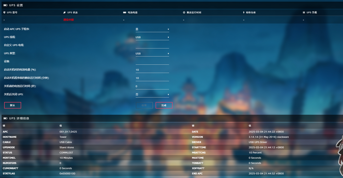This screenshot has width=343, height=178.
Task: Click the DATE value 2025-03-04 21:44:22
Action: point(266,132)
